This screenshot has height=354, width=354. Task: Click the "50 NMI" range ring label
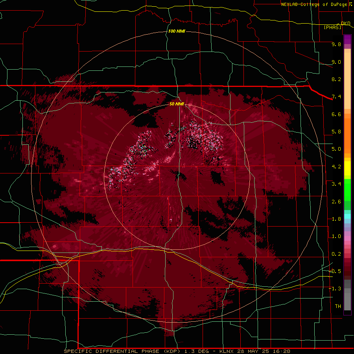point(177,104)
